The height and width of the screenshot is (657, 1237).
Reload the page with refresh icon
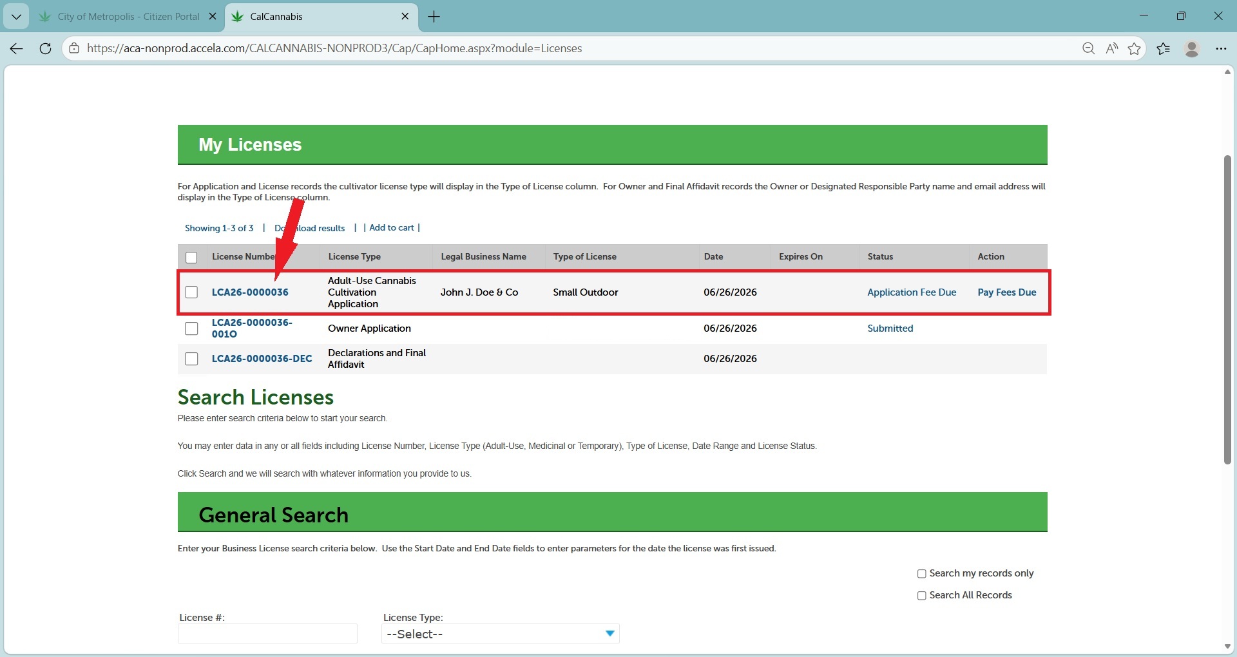point(45,48)
